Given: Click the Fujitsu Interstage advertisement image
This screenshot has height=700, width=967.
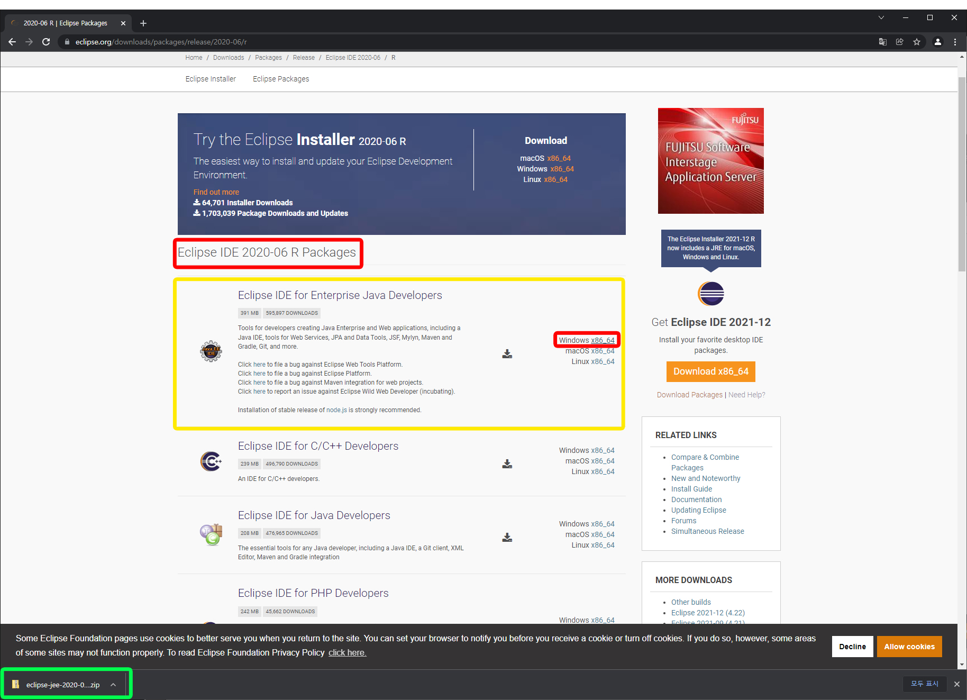Looking at the screenshot, I should (x=710, y=161).
